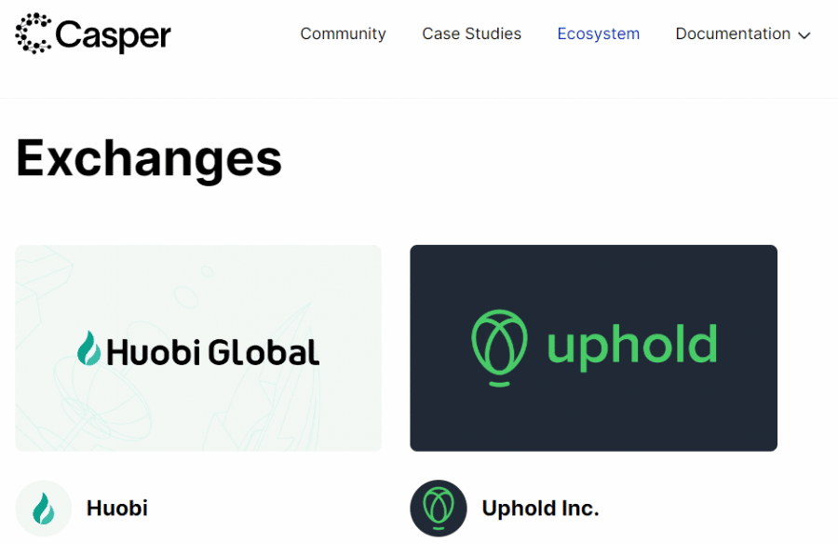Go to Case Studies page
Screen dimensions: 838x544
tap(471, 34)
